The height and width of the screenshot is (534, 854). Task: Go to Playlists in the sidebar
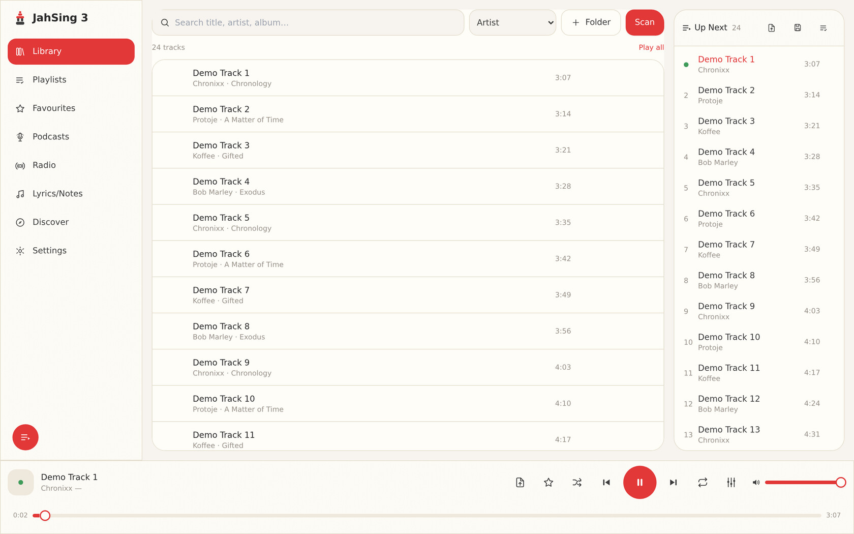pos(71,80)
